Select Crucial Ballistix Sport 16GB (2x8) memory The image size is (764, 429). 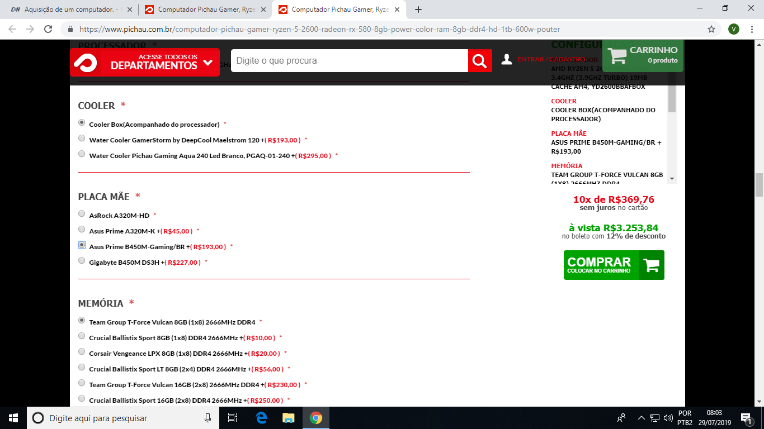82,398
